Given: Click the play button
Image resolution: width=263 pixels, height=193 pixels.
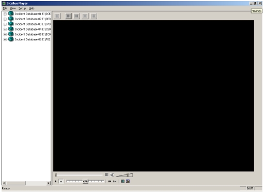Looking at the screenshot, I should [56, 181].
